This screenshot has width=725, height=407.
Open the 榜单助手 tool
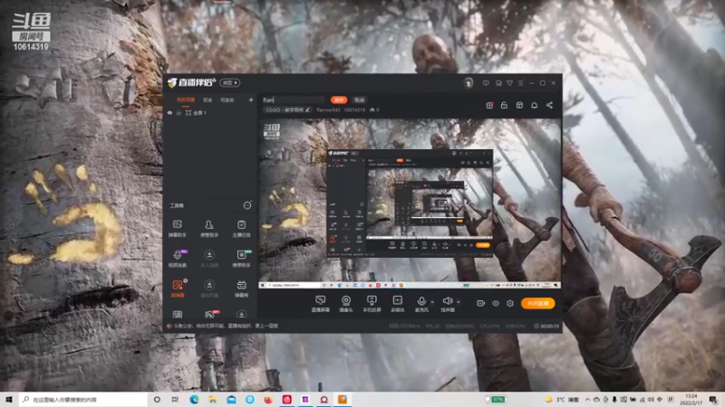[x=241, y=259]
